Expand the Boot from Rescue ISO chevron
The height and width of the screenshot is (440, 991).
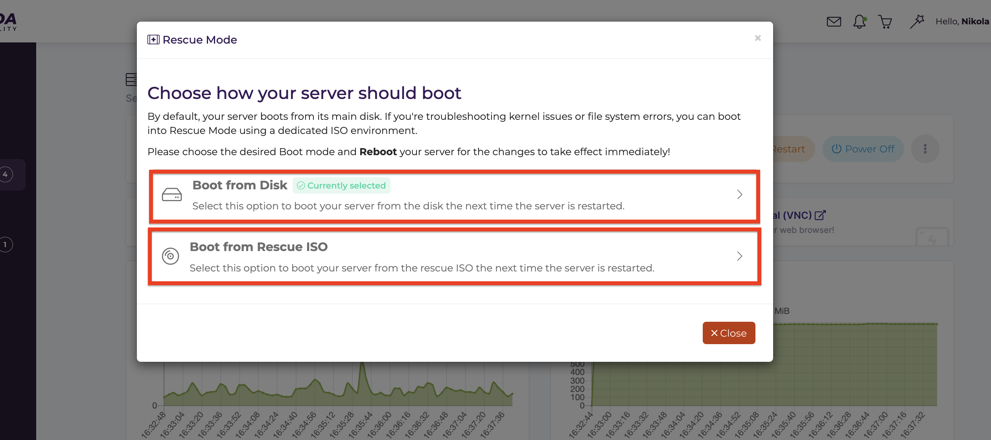click(740, 256)
